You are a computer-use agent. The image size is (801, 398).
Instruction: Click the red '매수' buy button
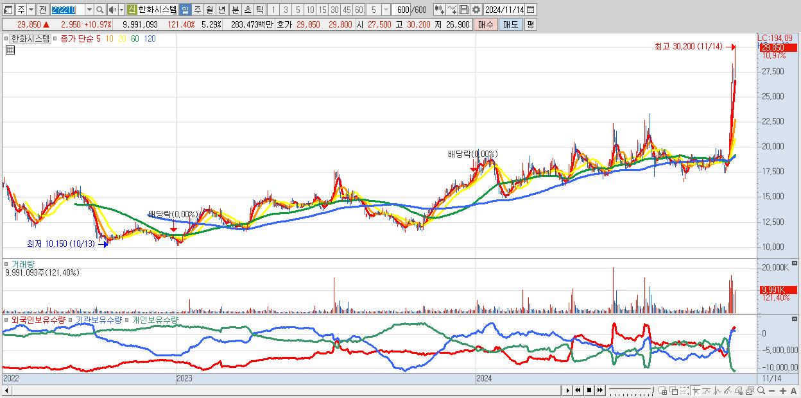(x=486, y=24)
